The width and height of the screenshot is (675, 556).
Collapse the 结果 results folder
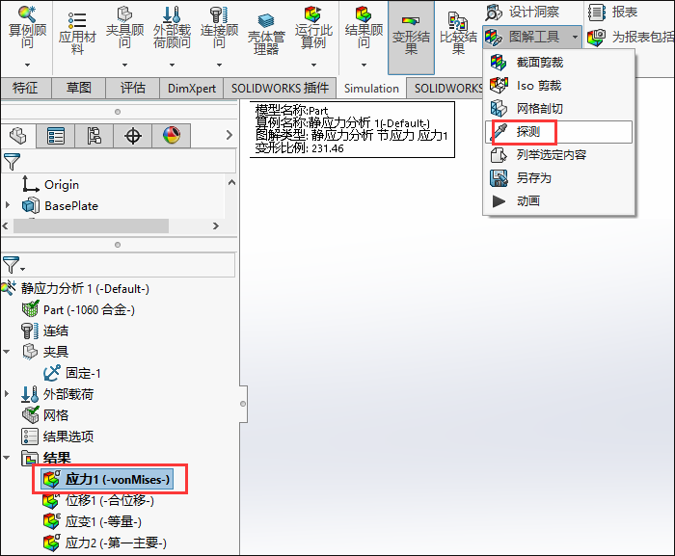click(x=7, y=458)
